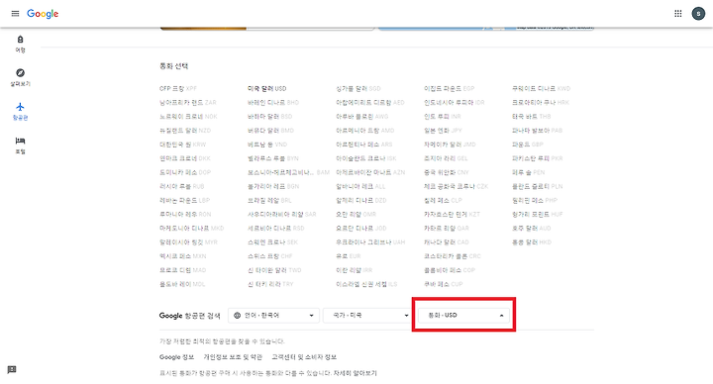The width and height of the screenshot is (713, 384).
Task: Choose 필리핀 페소 PHP
Action: [x=535, y=200]
